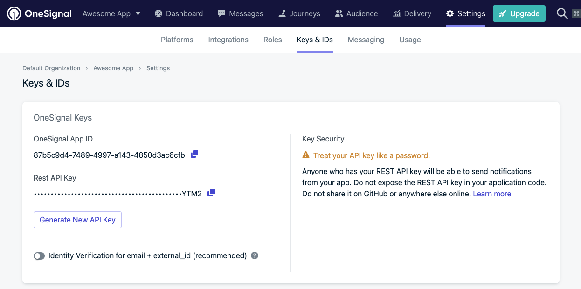Screen dimensions: 581x289
Task: Click the 'OneSignal App ID' label
Action: click(63, 139)
